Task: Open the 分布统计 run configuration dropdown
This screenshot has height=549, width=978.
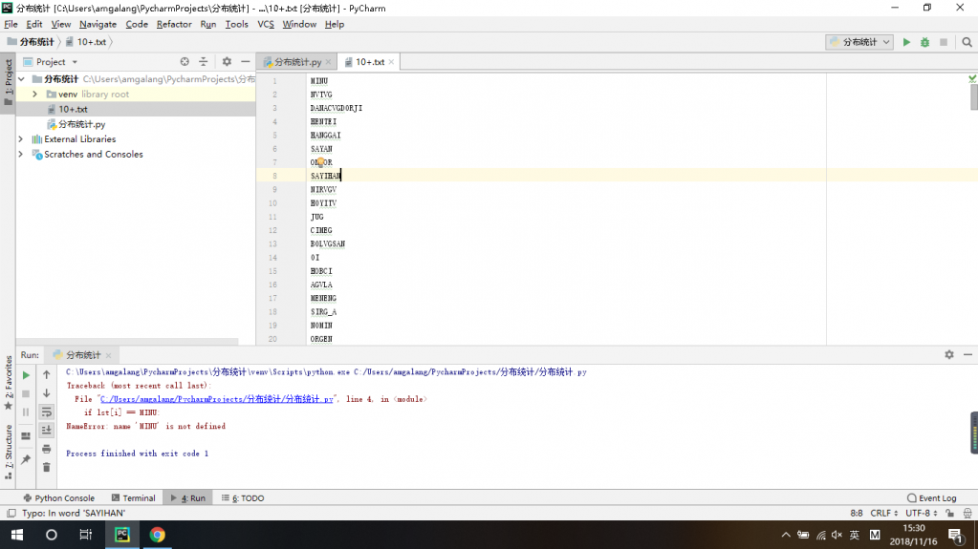Action: click(860, 42)
